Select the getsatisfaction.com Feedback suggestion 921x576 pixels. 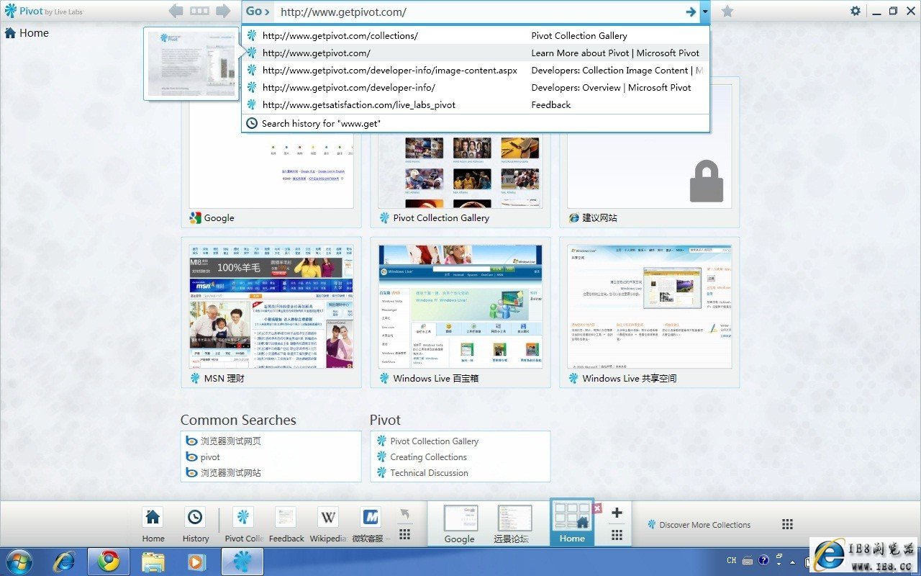tap(476, 104)
